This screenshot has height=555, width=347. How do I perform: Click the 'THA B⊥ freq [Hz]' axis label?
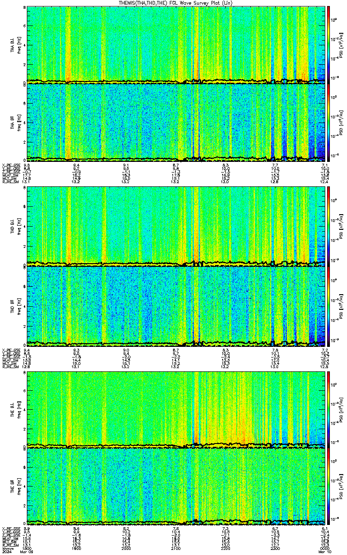(15, 45)
